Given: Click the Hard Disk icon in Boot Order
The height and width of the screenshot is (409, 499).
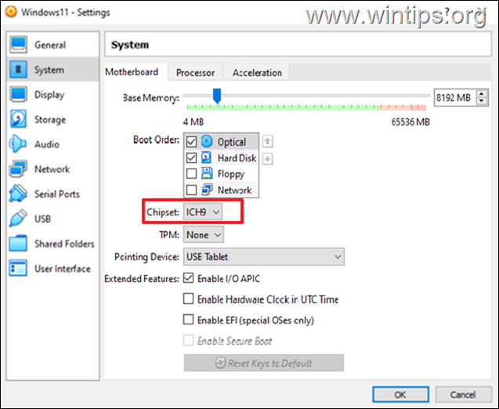Looking at the screenshot, I should (x=207, y=157).
